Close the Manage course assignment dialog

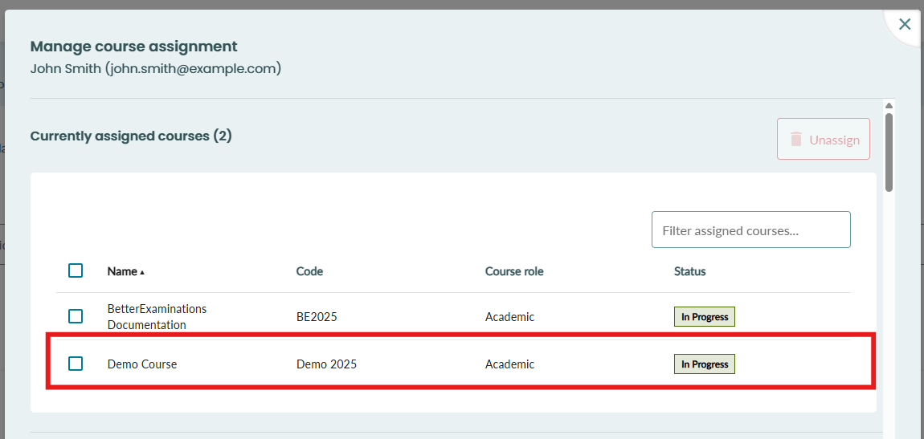coord(904,24)
